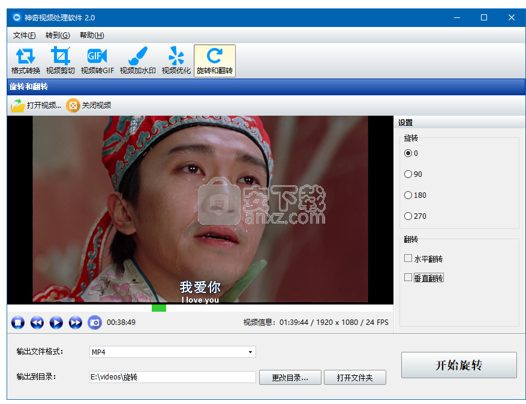
Task: Click the 打开文件夹 open folder button
Action: 355,378
